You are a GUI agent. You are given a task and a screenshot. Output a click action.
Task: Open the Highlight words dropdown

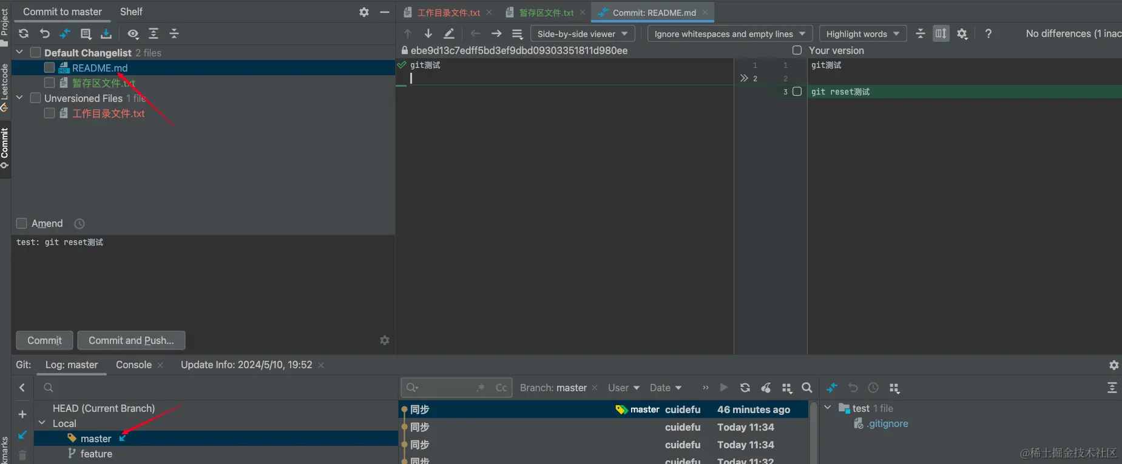click(x=863, y=34)
